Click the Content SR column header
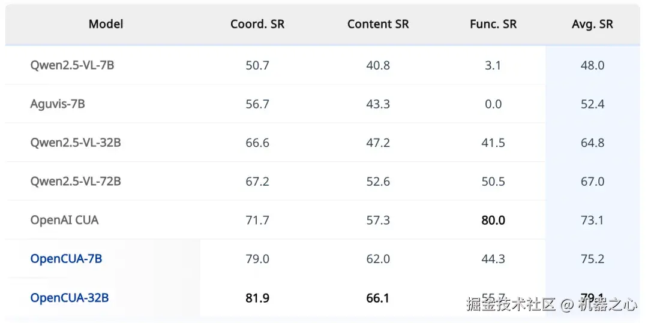 click(378, 25)
